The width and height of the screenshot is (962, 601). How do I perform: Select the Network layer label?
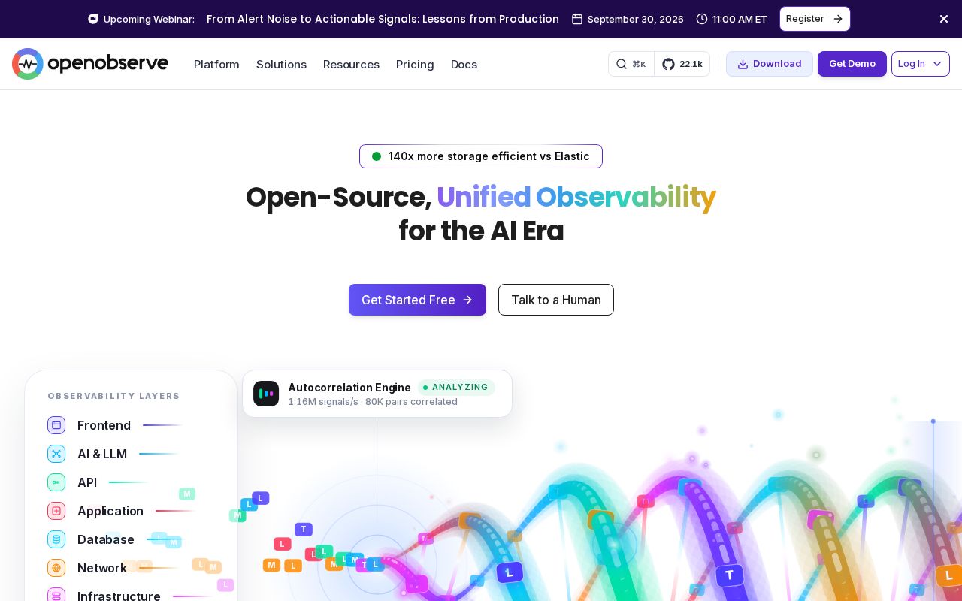(x=102, y=568)
